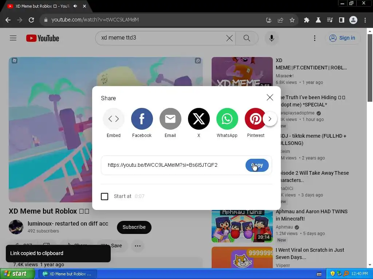Select the XD Meme but Roblox tab

[x=42, y=6]
